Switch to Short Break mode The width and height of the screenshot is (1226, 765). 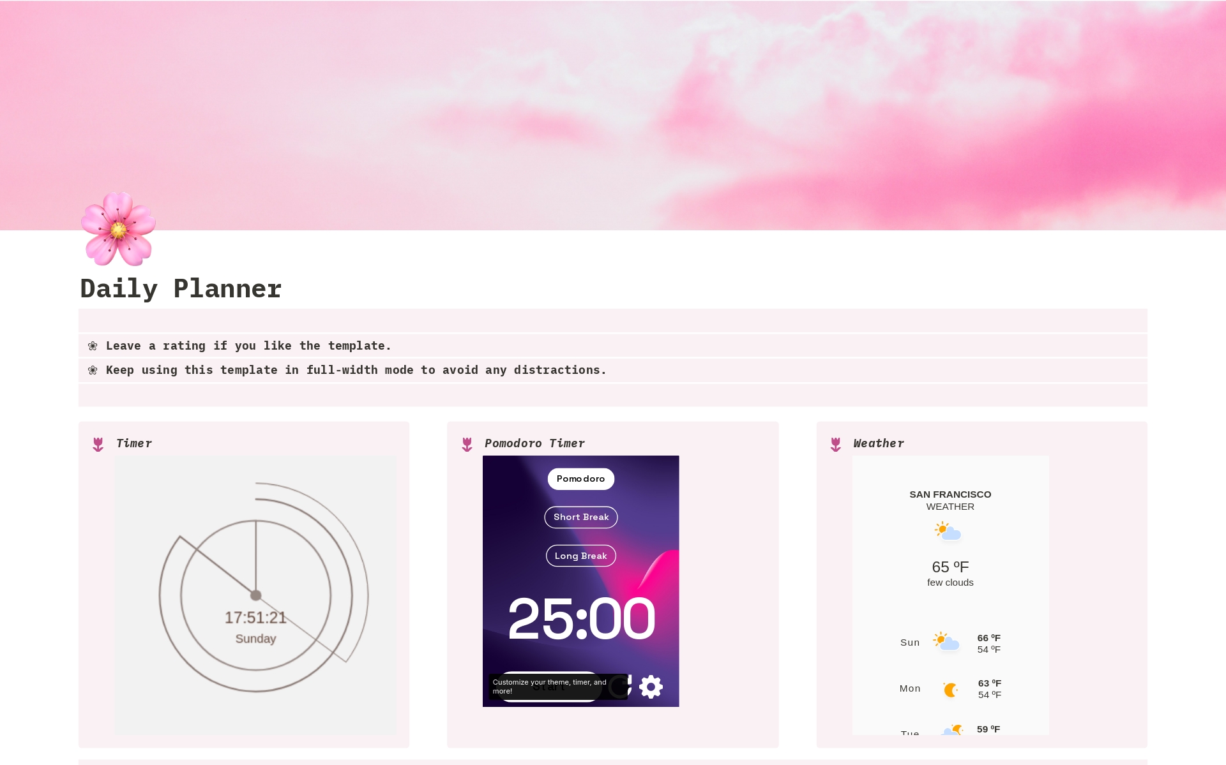580,517
